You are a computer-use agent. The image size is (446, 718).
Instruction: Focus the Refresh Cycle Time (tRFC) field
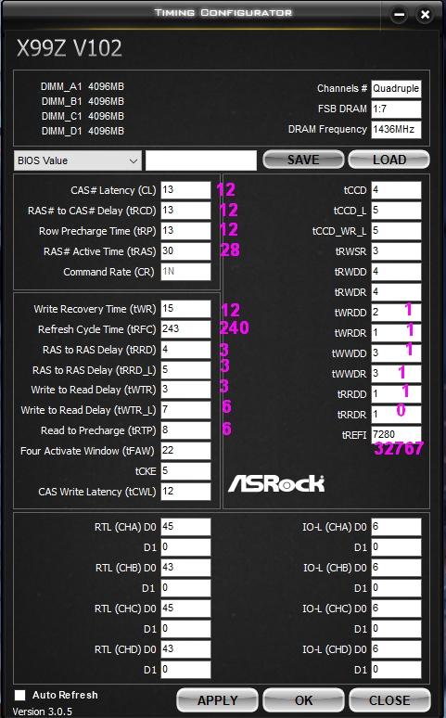(x=185, y=328)
